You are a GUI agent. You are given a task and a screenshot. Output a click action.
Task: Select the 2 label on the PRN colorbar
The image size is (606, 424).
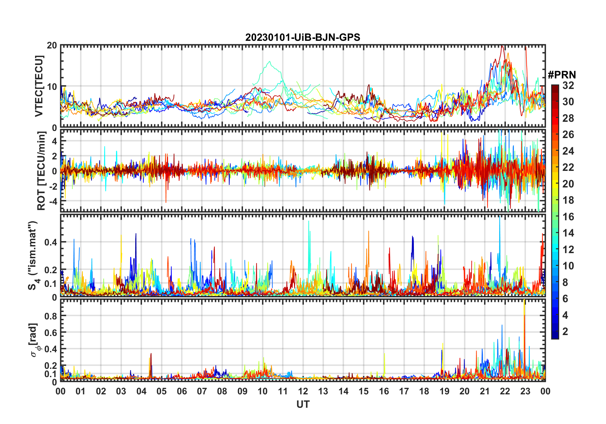click(565, 332)
